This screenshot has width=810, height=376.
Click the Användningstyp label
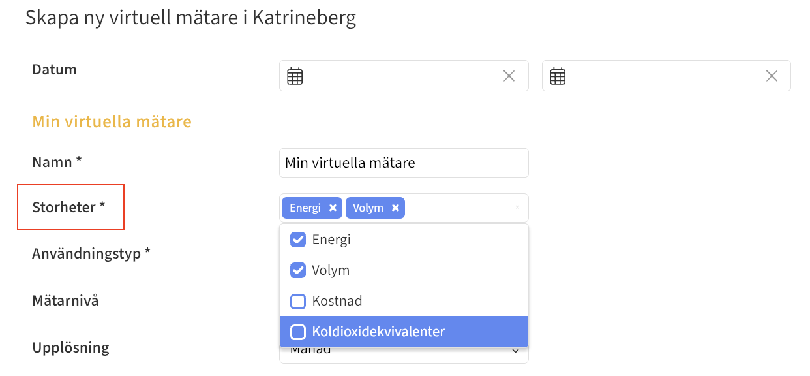pyautogui.click(x=91, y=253)
